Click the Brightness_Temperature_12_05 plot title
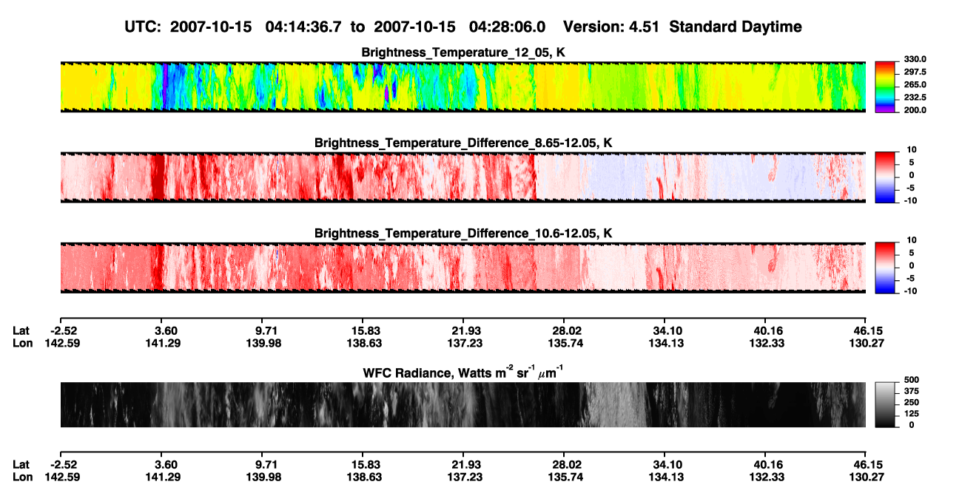The image size is (962, 493). tap(463, 52)
